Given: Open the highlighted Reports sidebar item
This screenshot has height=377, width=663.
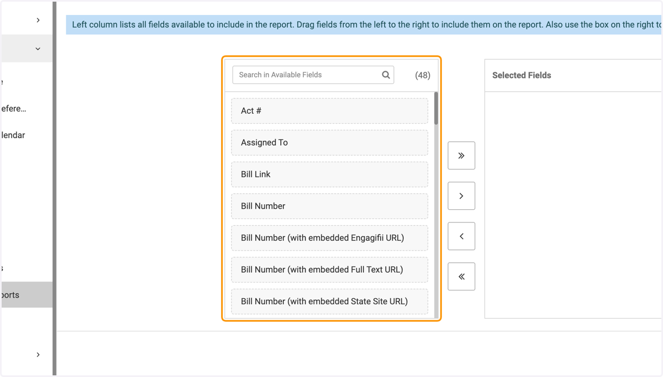Looking at the screenshot, I should [27, 295].
